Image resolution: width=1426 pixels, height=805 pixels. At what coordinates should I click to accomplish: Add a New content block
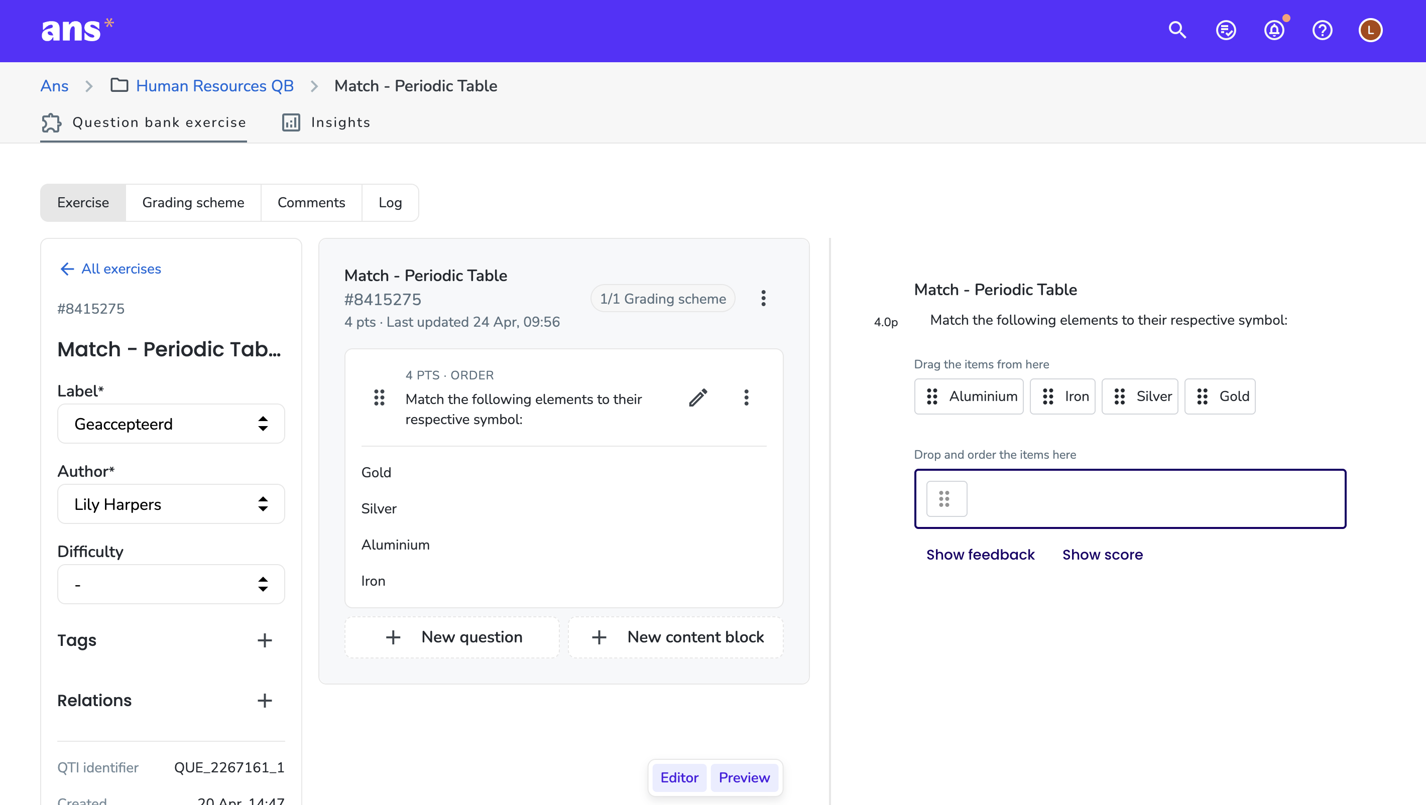(x=676, y=637)
